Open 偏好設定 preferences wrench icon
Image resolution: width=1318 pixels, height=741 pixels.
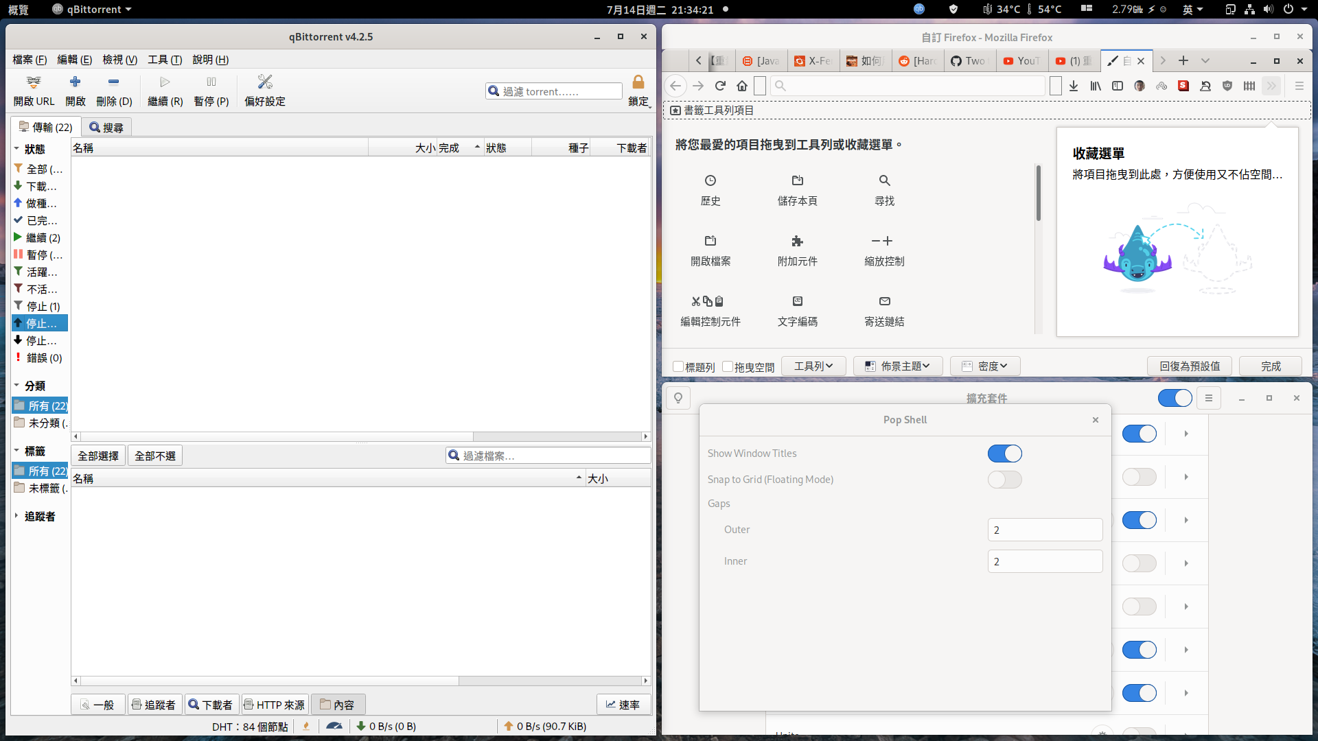click(265, 82)
